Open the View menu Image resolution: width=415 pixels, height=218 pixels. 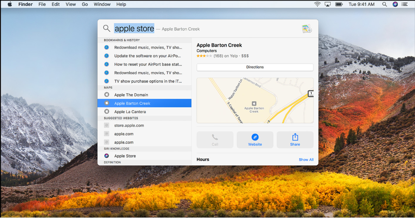[x=71, y=4]
